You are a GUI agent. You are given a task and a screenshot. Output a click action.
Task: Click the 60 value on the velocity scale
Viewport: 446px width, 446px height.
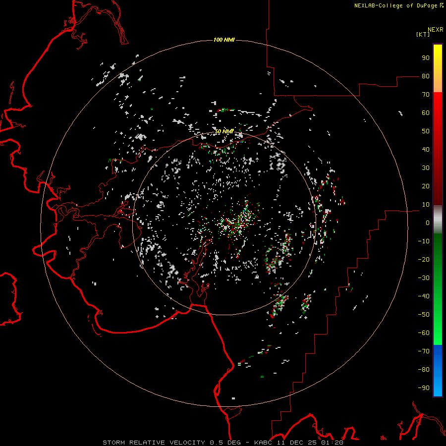(426, 113)
